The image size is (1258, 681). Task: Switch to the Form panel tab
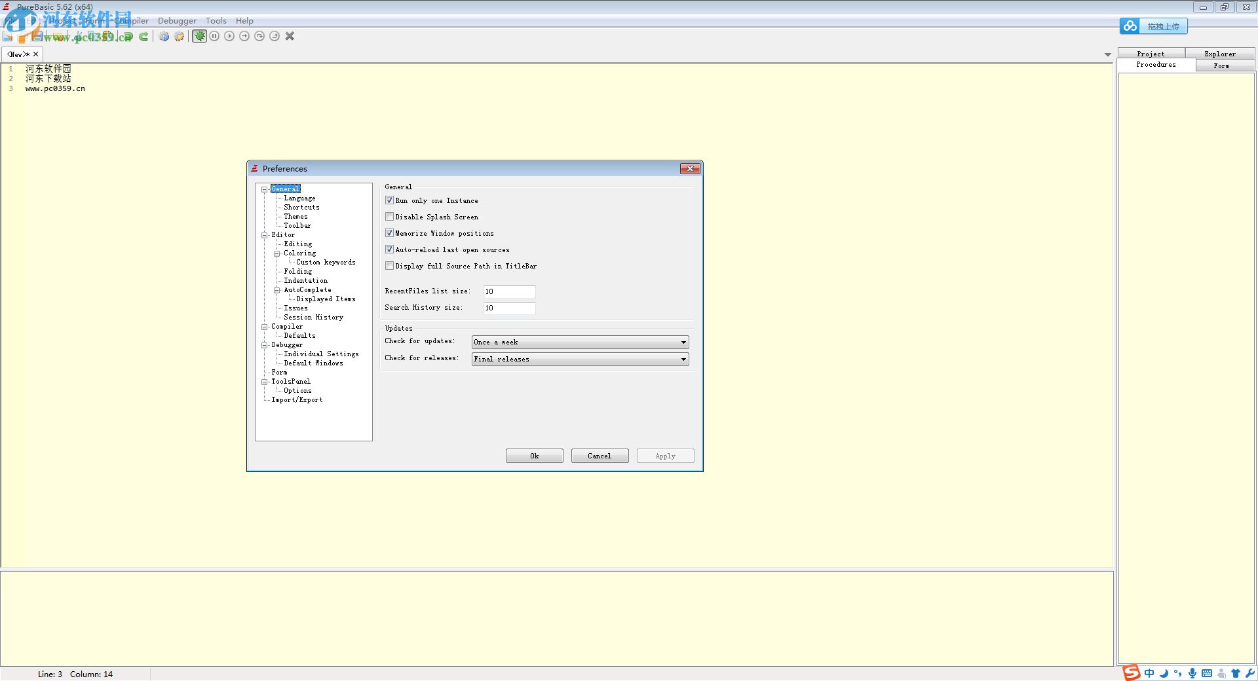(x=1221, y=65)
